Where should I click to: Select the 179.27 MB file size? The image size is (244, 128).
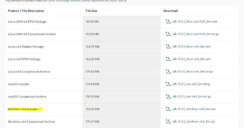[93, 122]
